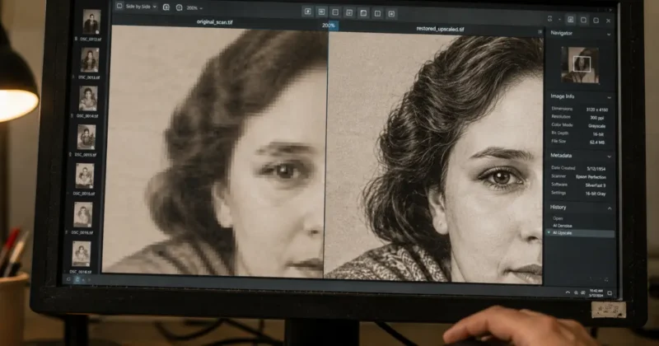The width and height of the screenshot is (659, 346).
Task: Open the 200% zoom level dropdown
Action: (194, 8)
